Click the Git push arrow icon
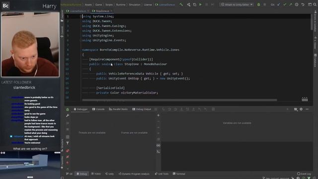318x179 pixels. click(291, 4)
